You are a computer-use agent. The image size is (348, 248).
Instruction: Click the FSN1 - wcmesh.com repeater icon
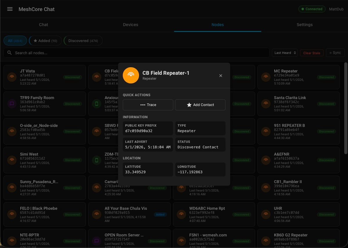pos(181,241)
